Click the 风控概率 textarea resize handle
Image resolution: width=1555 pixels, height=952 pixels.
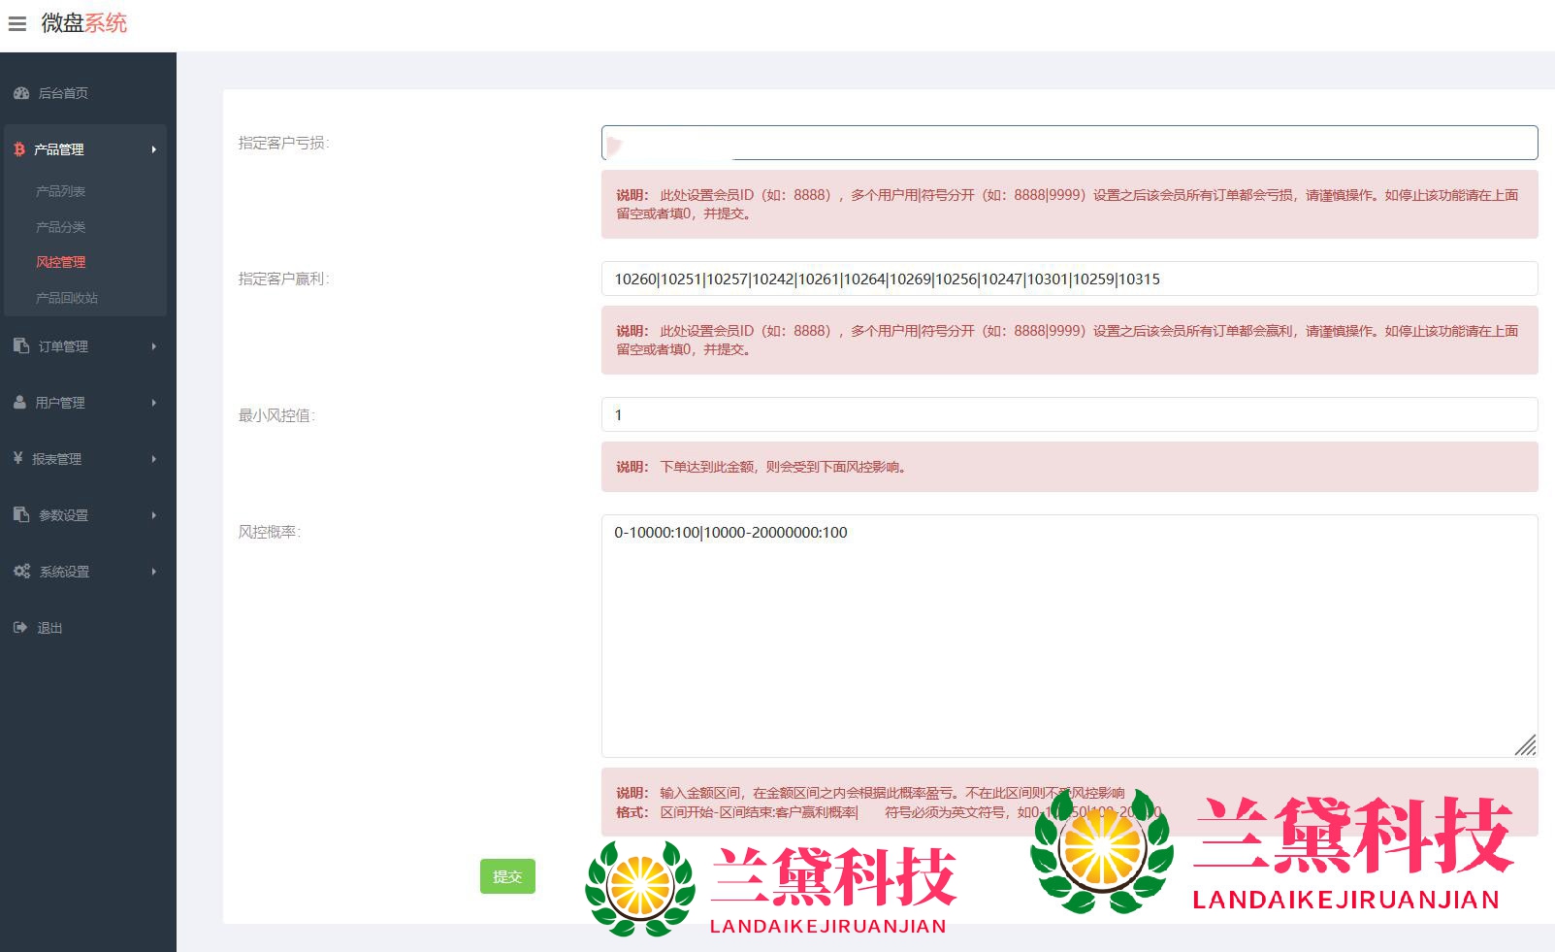click(1526, 745)
